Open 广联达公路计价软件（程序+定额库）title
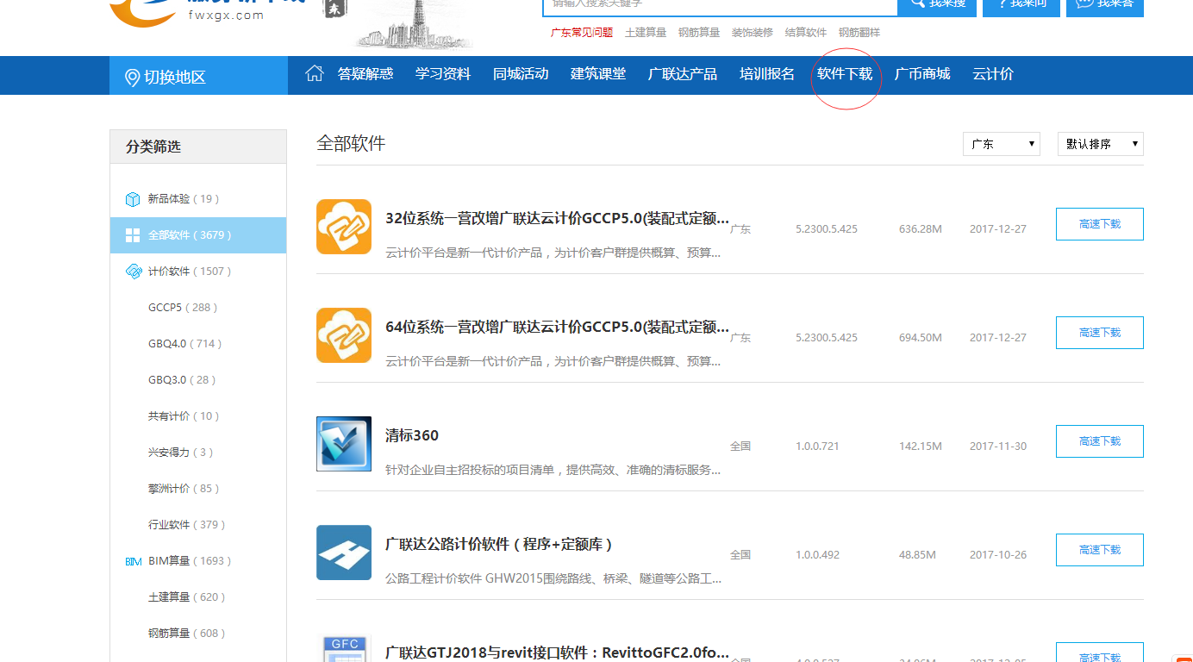Screen dimensions: 1193x662 [499, 545]
